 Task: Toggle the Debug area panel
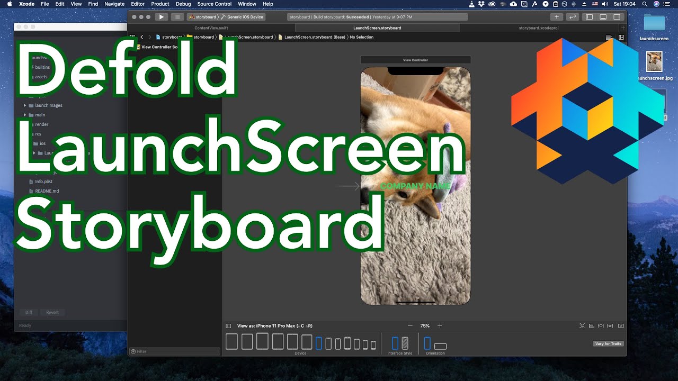603,17
